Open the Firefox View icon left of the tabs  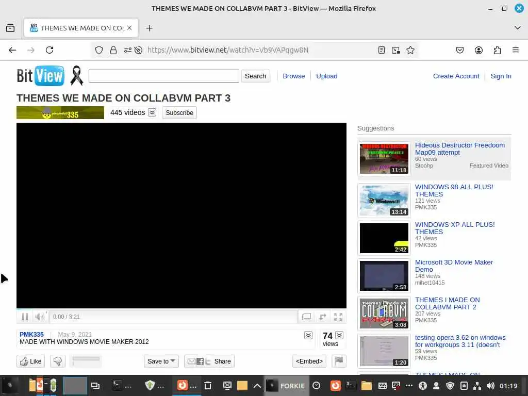click(10, 28)
